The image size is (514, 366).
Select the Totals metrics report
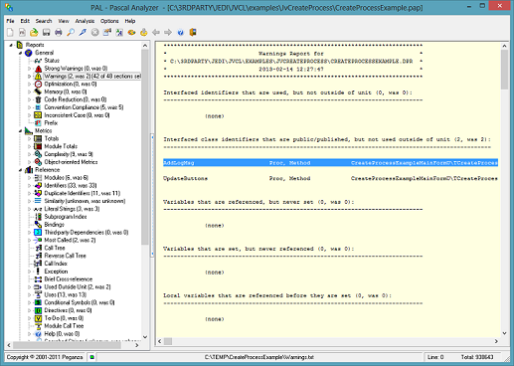[52, 138]
